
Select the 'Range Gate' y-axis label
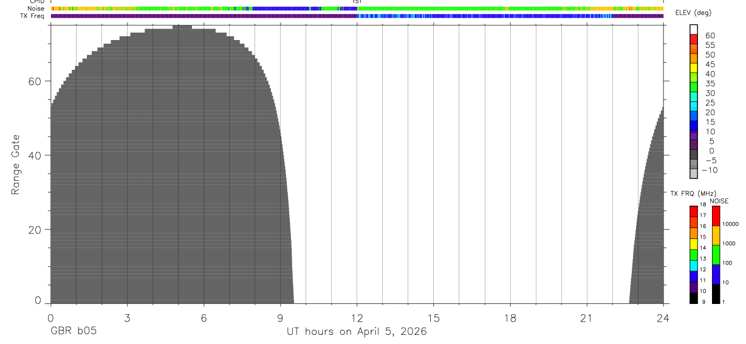point(16,164)
